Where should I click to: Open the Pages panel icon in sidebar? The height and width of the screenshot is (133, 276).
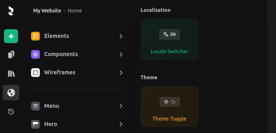pyautogui.click(x=11, y=54)
